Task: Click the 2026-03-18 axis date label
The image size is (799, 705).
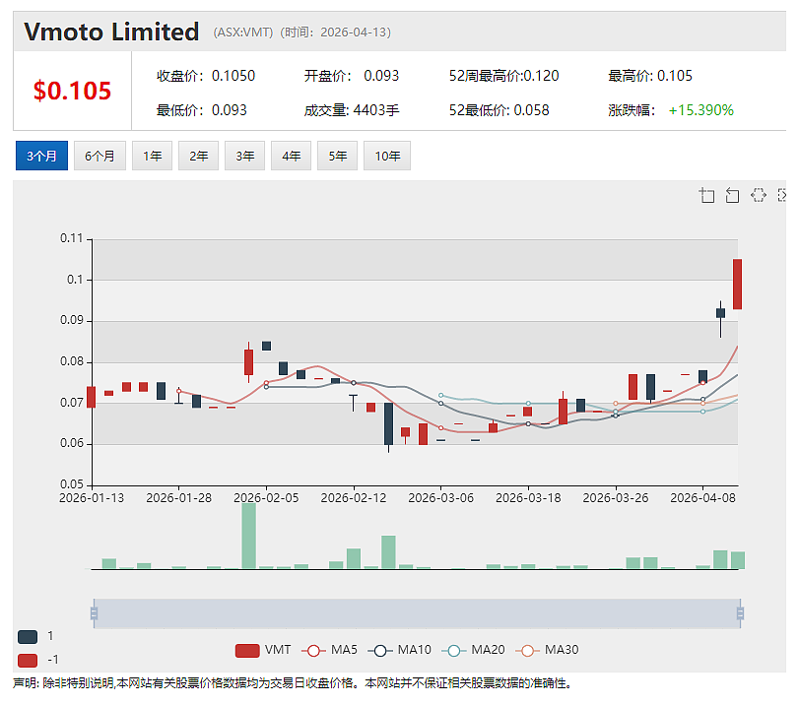Action: [x=528, y=498]
